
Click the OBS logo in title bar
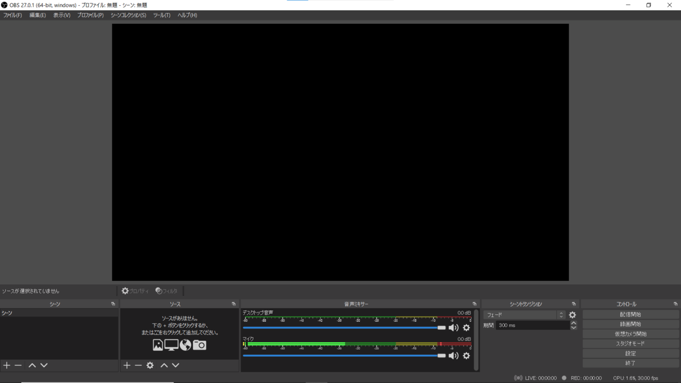[x=5, y=5]
